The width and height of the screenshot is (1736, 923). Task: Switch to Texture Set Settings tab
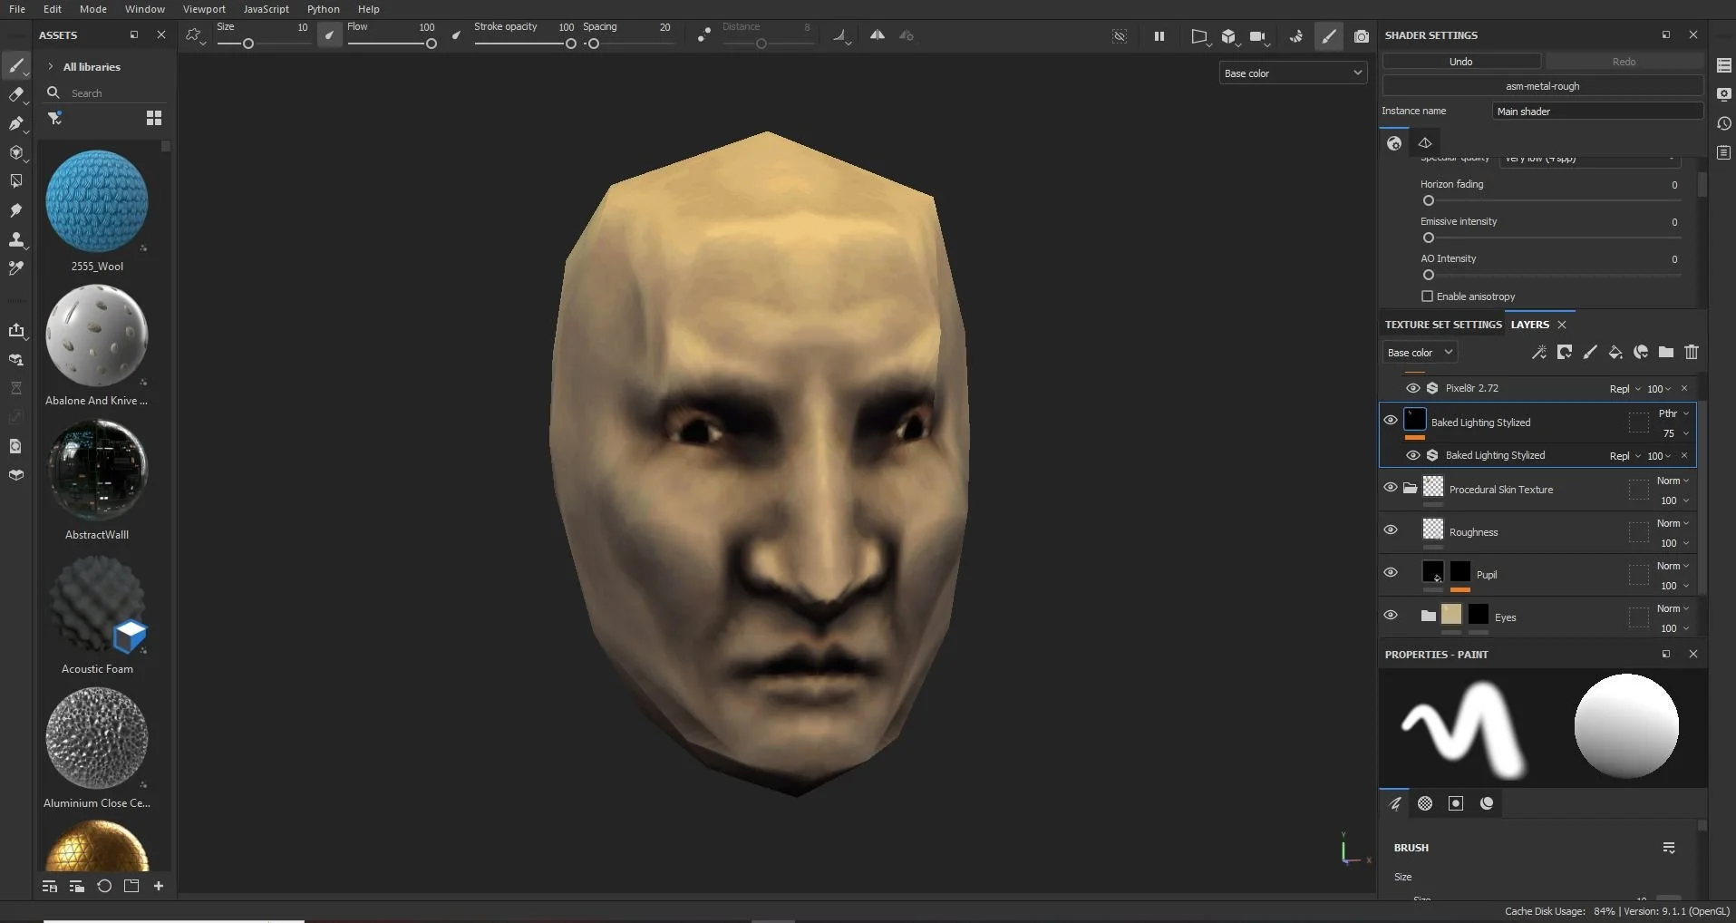tap(1442, 325)
